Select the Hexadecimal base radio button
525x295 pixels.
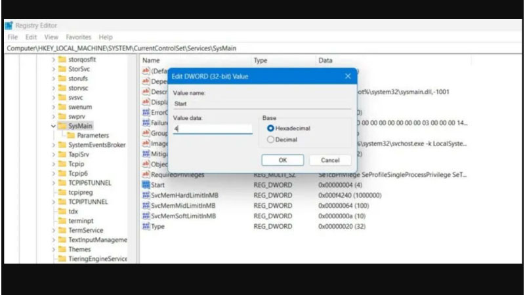(270, 128)
